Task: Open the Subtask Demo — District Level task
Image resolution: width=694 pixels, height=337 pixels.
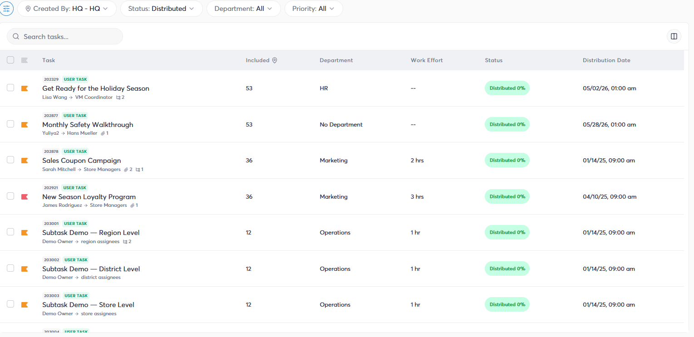Action: coord(91,269)
